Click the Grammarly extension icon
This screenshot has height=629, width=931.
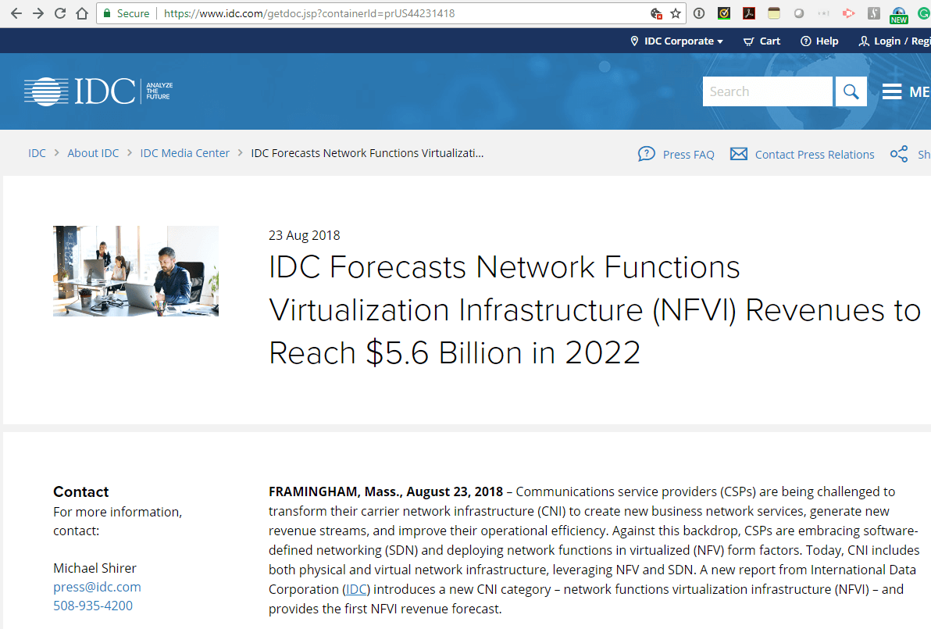coord(923,13)
